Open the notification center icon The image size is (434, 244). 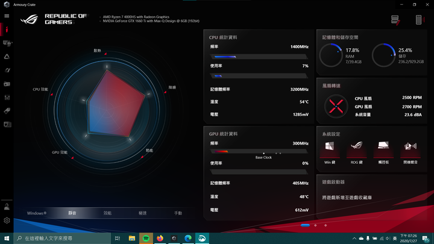pos(426,239)
